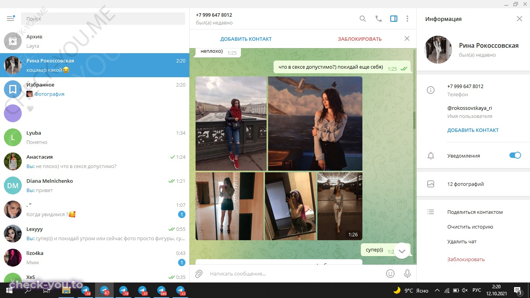Open the Lyuba chat
The height and width of the screenshot is (298, 530).
click(95, 137)
